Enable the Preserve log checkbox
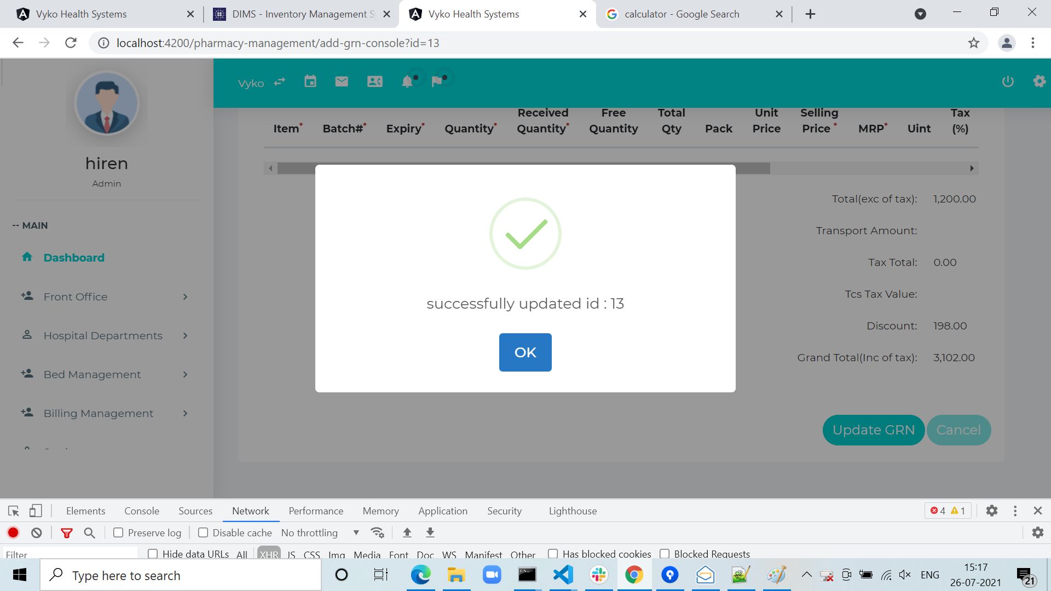This screenshot has width=1051, height=591. point(118,532)
